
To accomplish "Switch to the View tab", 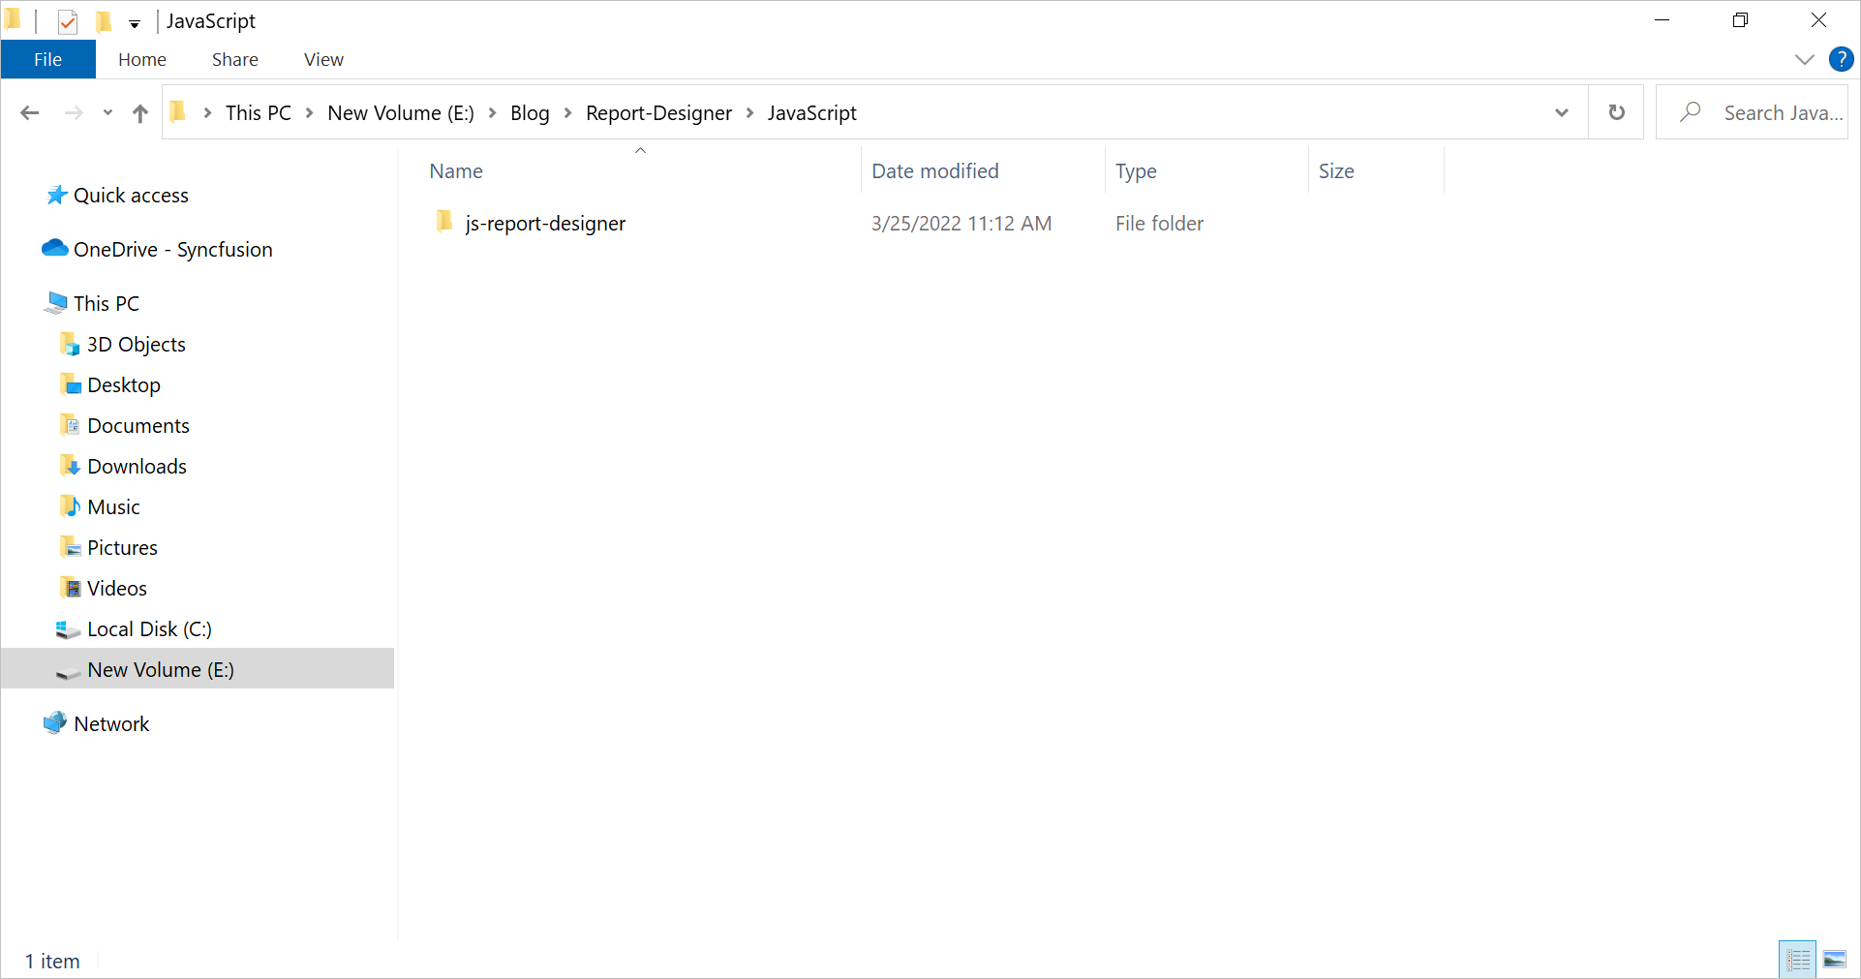I will point(322,59).
